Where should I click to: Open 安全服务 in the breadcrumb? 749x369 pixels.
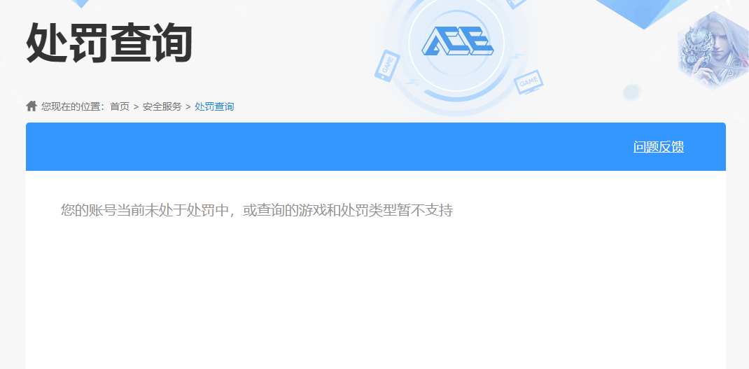pyautogui.click(x=162, y=106)
